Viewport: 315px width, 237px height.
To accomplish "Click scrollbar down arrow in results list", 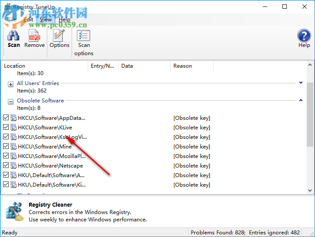I will click(310, 191).
